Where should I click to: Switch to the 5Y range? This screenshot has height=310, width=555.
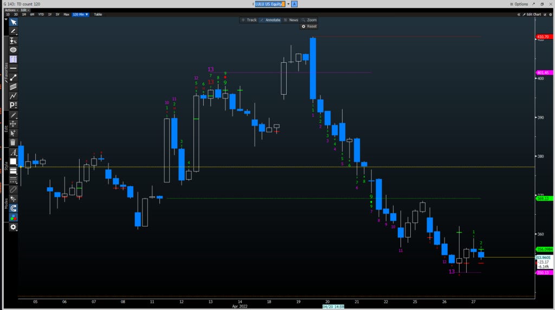coord(57,15)
